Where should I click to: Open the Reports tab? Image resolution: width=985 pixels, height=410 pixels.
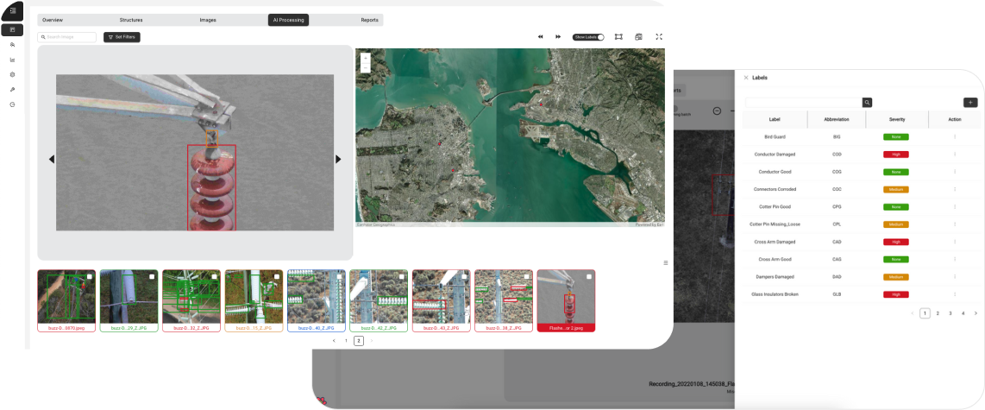point(369,20)
